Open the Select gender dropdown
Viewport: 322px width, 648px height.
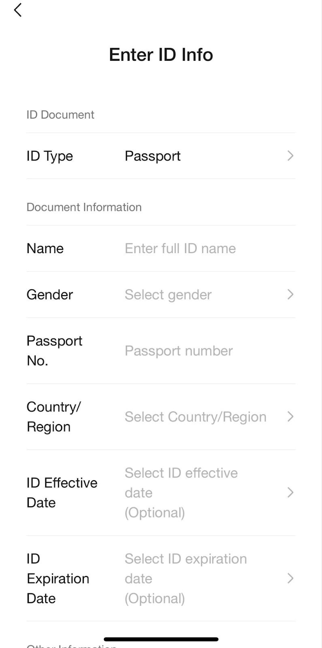[168, 294]
